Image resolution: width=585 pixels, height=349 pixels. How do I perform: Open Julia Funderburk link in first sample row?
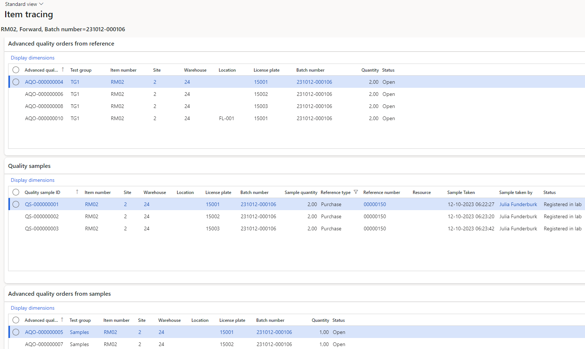518,204
